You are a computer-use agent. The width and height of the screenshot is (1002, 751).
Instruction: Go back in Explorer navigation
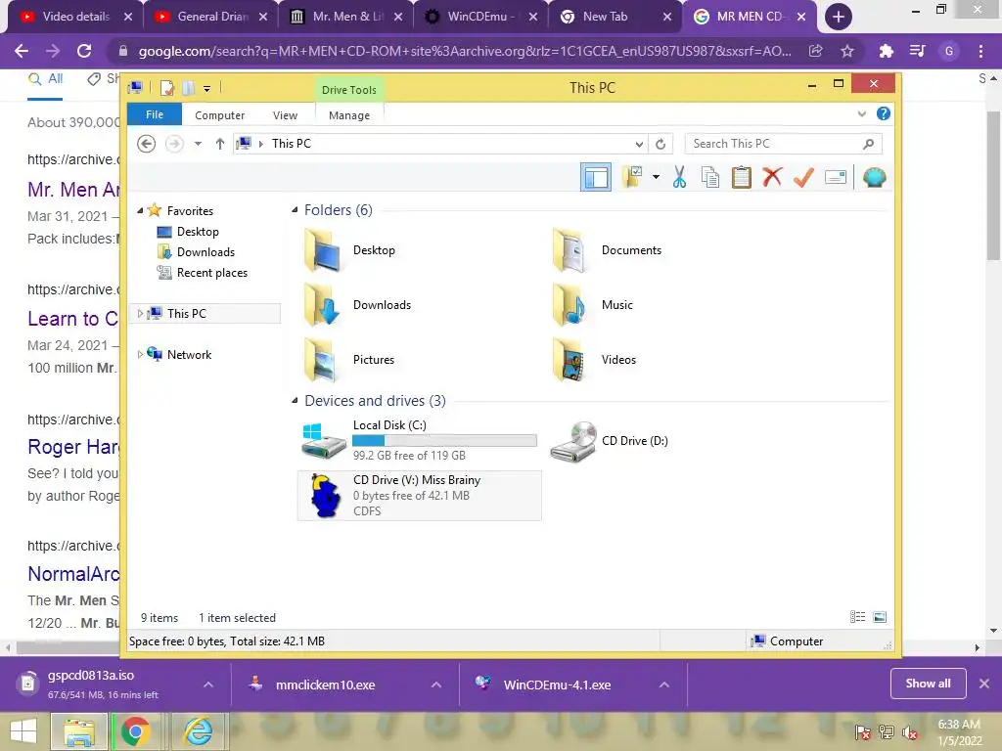click(147, 144)
